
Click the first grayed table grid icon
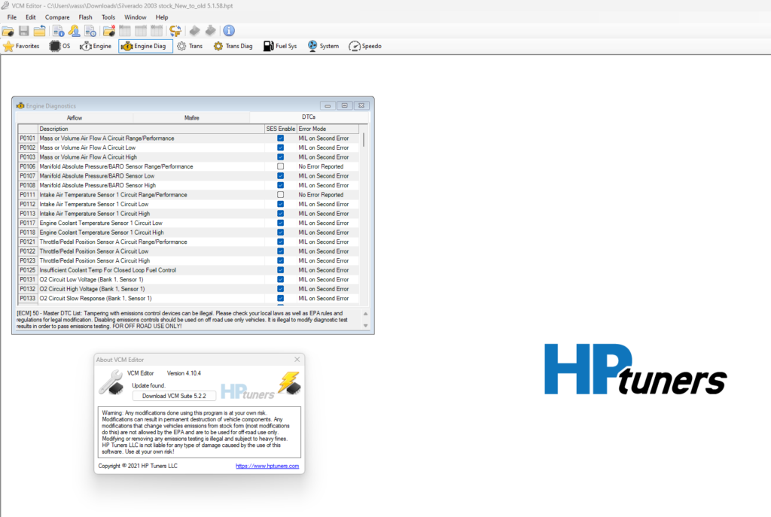tap(125, 31)
